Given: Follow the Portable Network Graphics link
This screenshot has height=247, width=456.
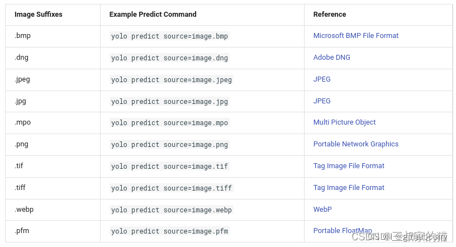Looking at the screenshot, I should pyautogui.click(x=355, y=144).
